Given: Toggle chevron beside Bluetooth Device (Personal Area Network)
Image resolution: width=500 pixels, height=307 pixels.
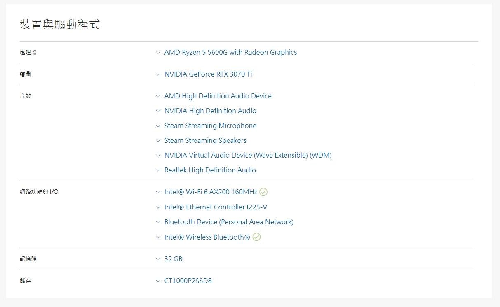Looking at the screenshot, I should 158,222.
